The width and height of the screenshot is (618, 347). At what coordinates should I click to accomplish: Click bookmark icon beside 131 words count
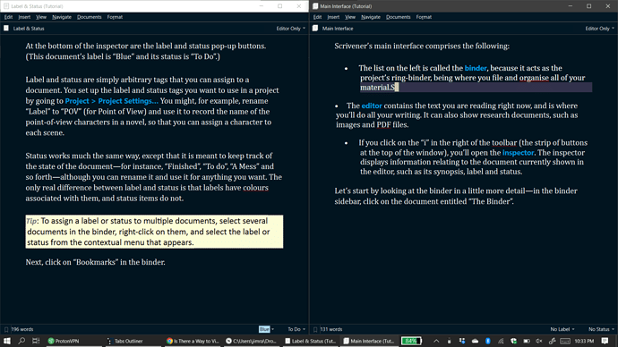315,329
